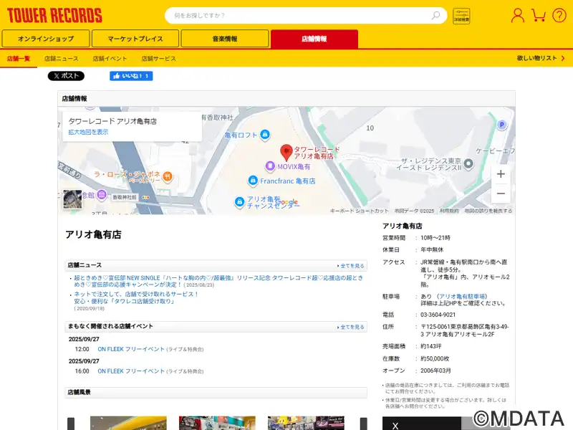The image size is (573, 430).
Task: Click 拡大地図を表示 link
Action: point(88,132)
